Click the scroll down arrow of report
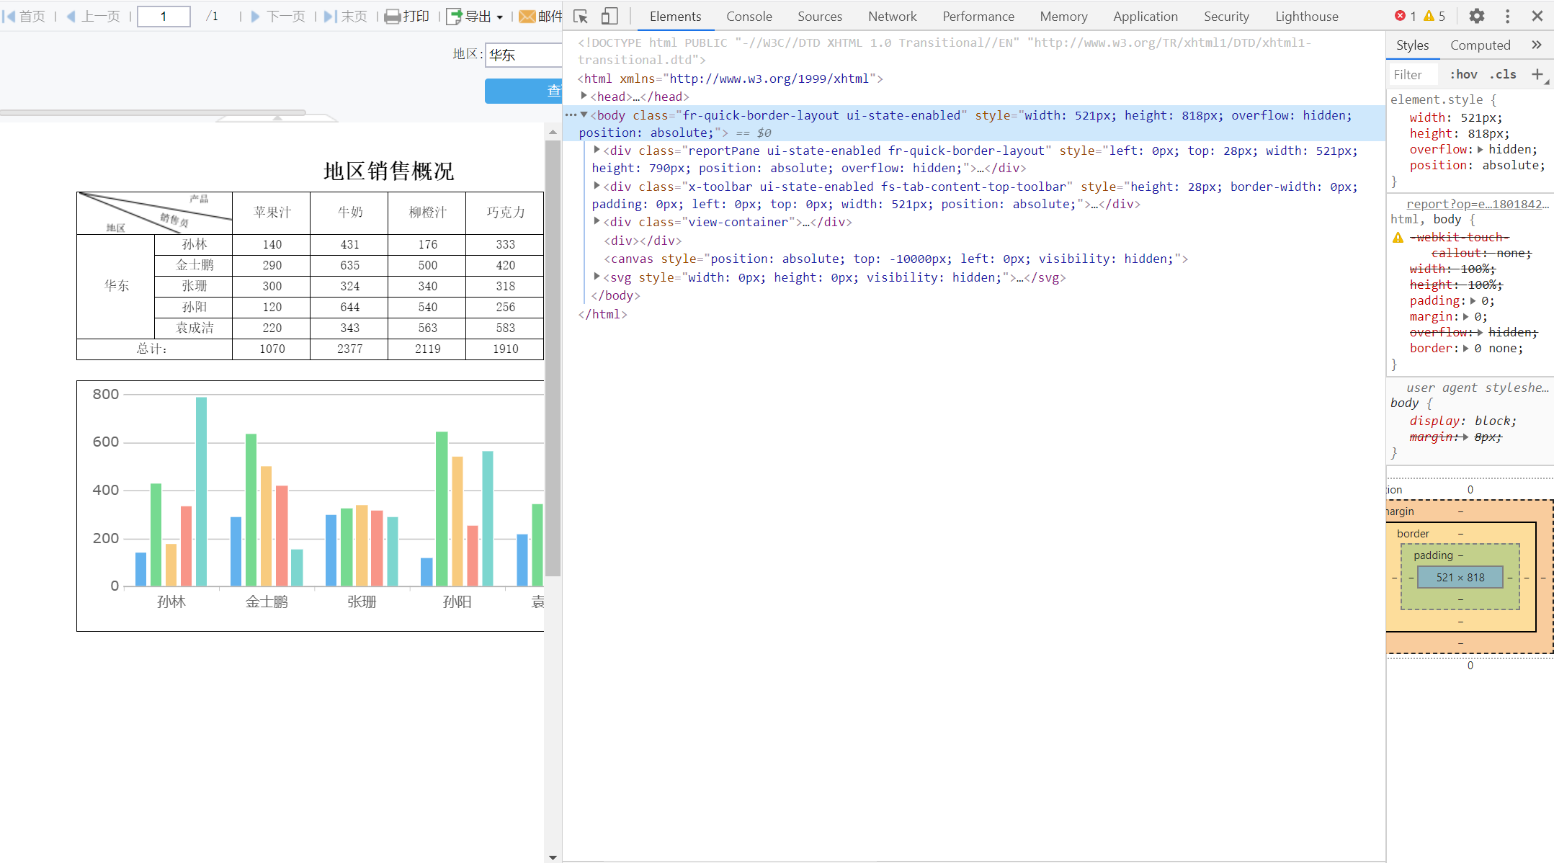1554x863 pixels. click(x=553, y=857)
